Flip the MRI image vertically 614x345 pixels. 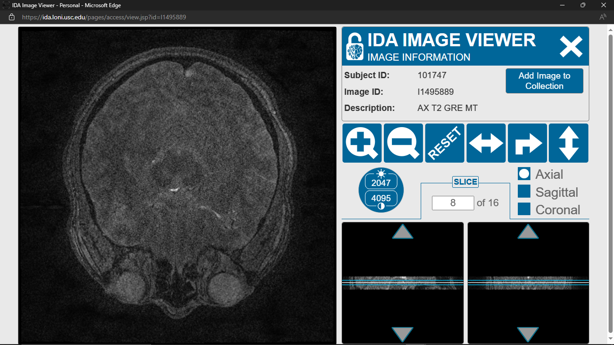[x=568, y=143]
